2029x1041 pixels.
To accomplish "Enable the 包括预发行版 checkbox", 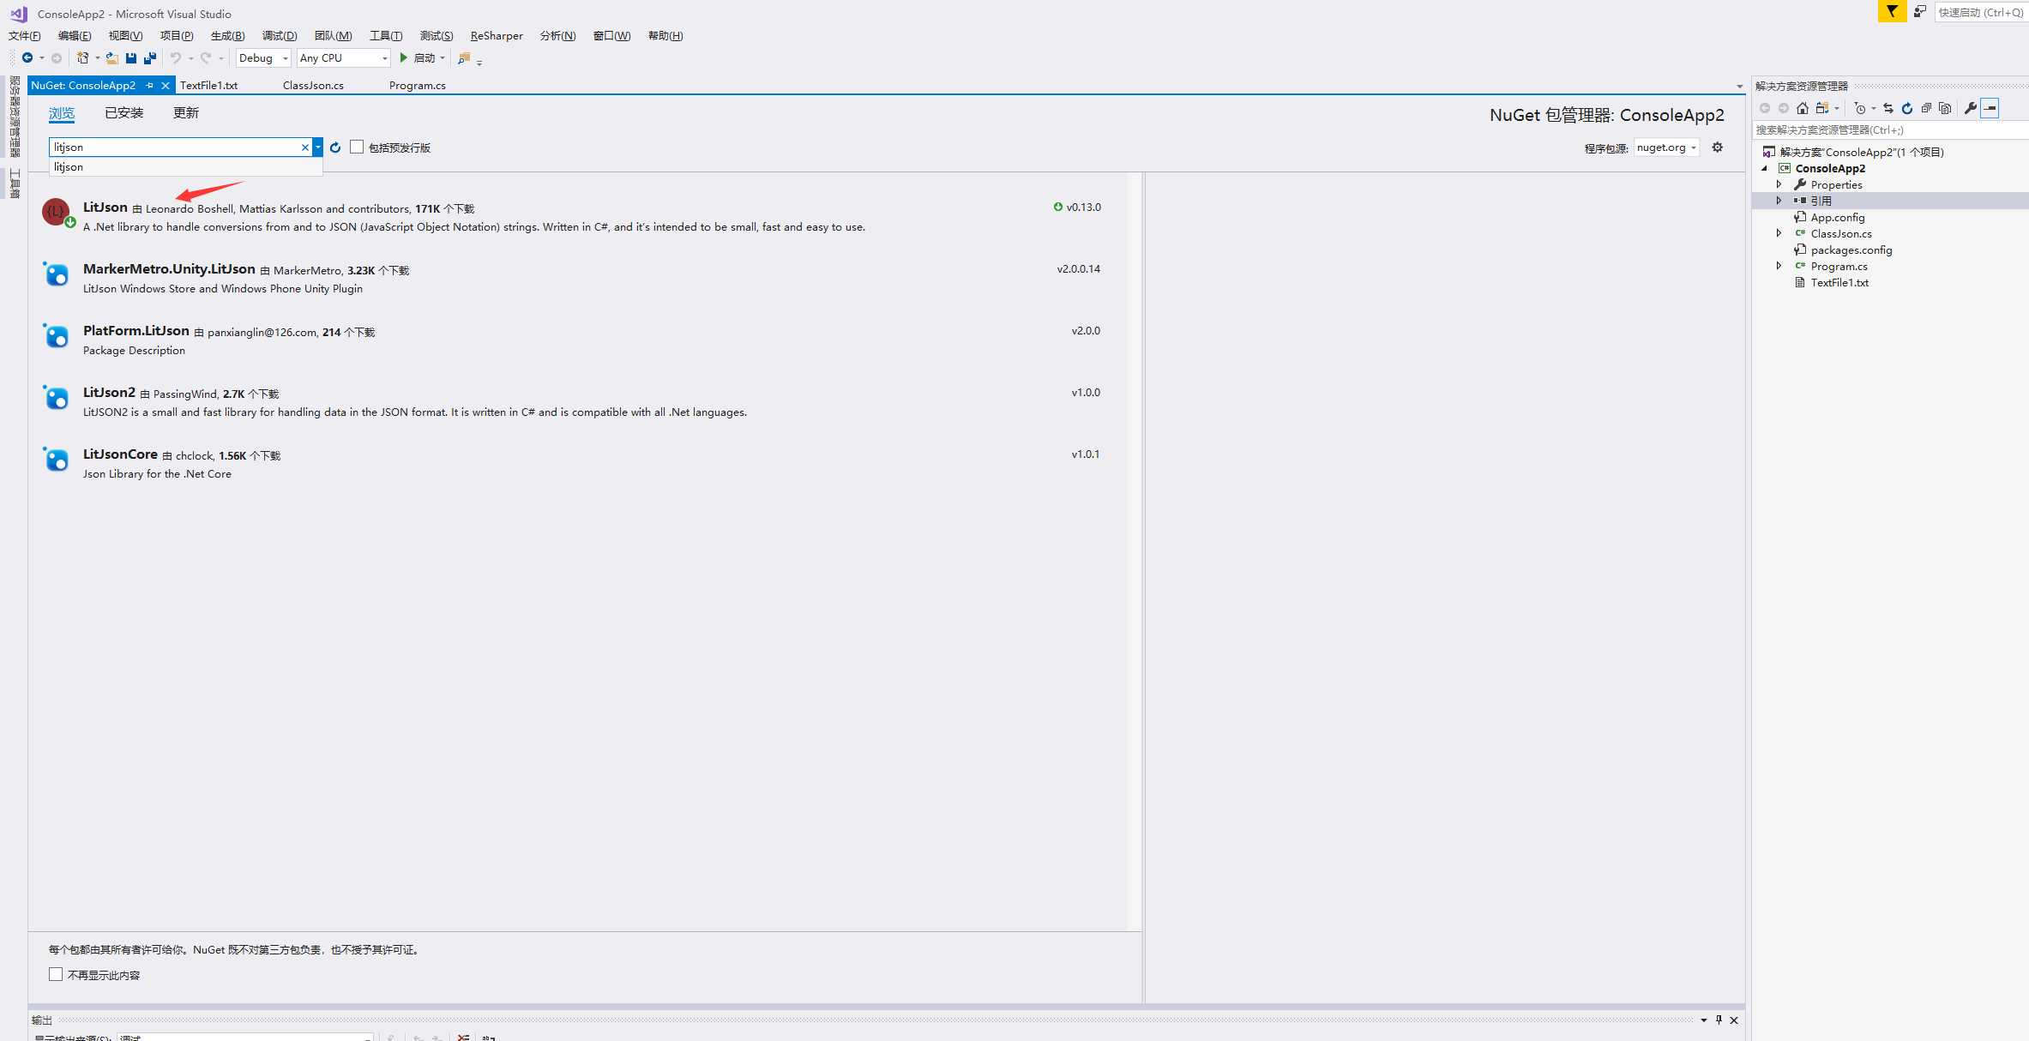I will (357, 147).
